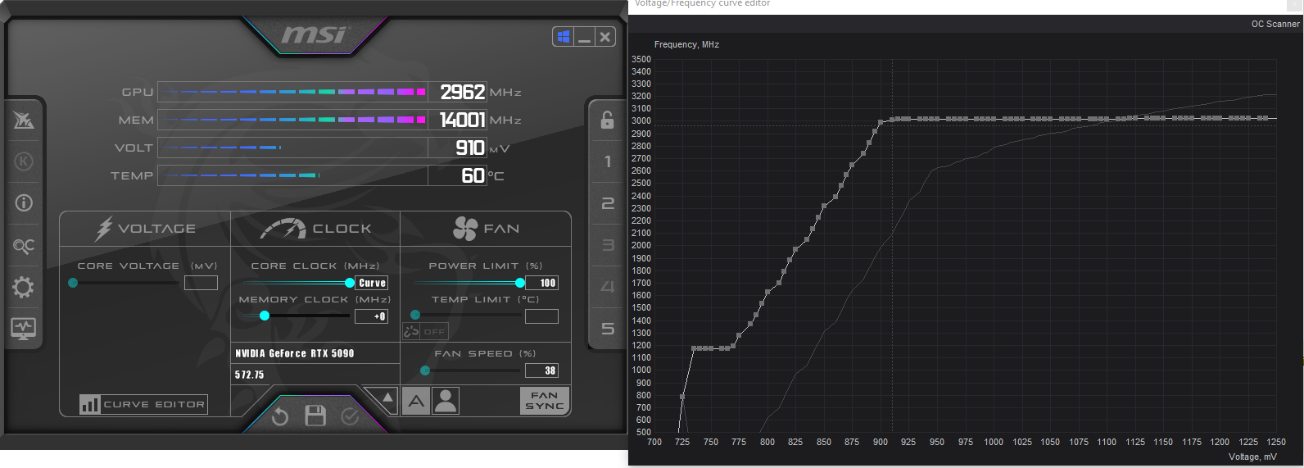Click memory clock reading '14001'
Screen dimensions: 1304x468
pyautogui.click(x=463, y=120)
